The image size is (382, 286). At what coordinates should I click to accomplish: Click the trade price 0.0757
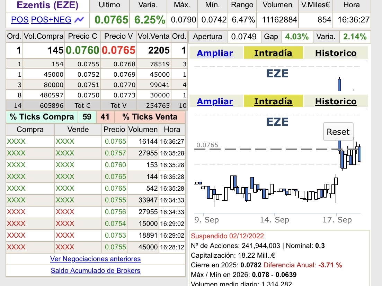pos(115,153)
